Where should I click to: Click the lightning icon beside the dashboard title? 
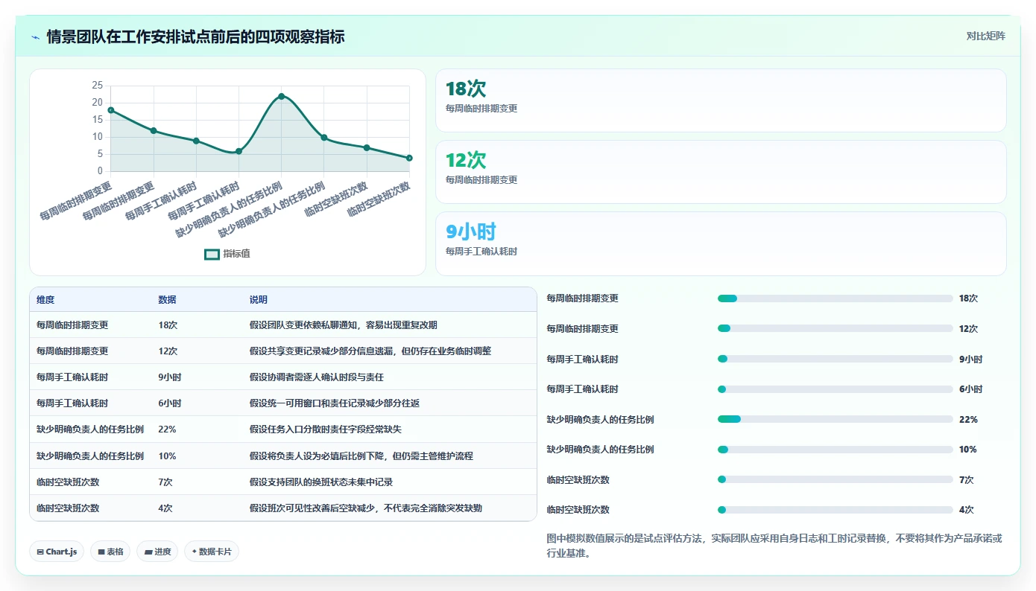click(x=36, y=37)
